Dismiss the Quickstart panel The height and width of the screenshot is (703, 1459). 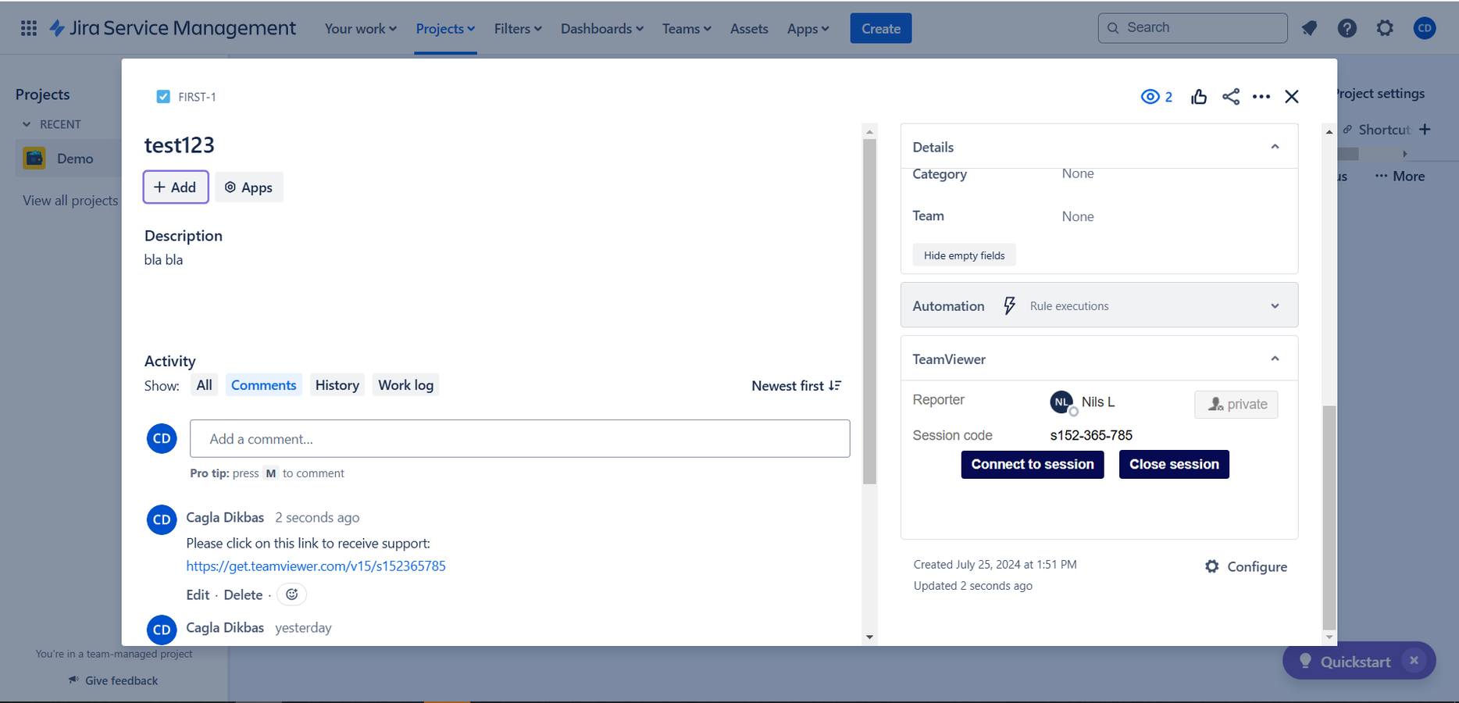pos(1414,661)
